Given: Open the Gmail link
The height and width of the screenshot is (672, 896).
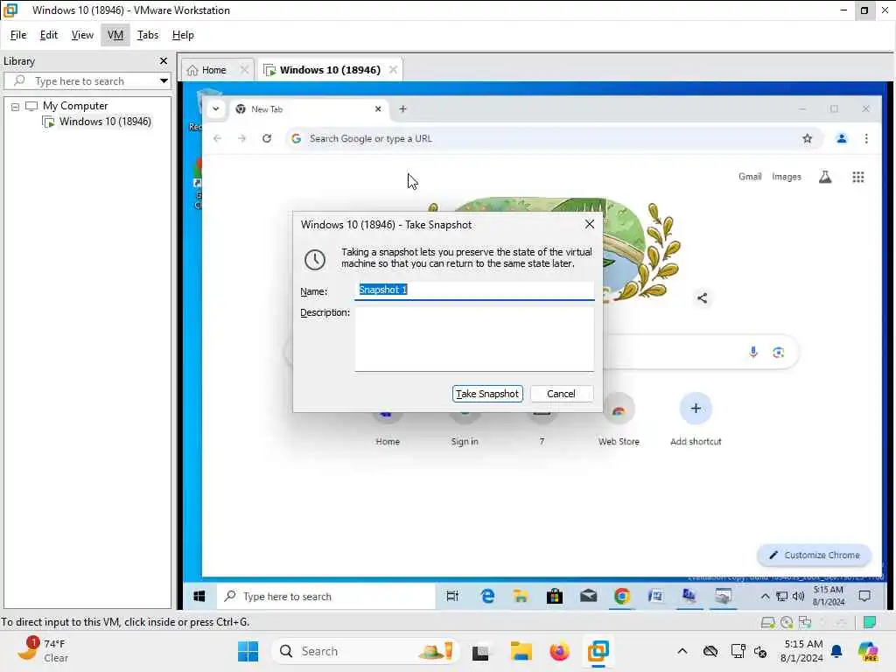Looking at the screenshot, I should [x=750, y=177].
